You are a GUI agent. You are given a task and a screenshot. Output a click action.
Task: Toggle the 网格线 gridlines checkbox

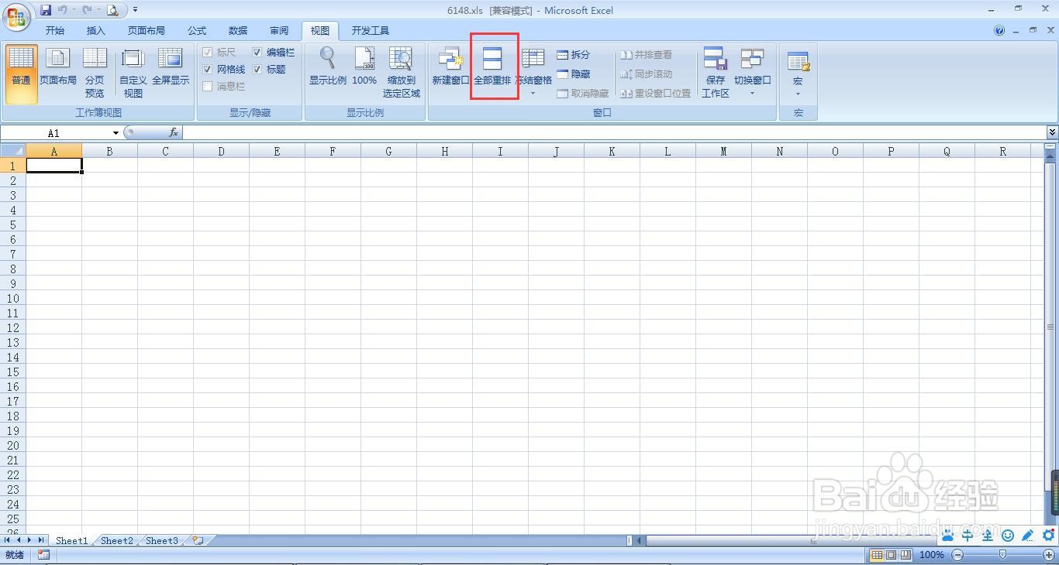(208, 70)
